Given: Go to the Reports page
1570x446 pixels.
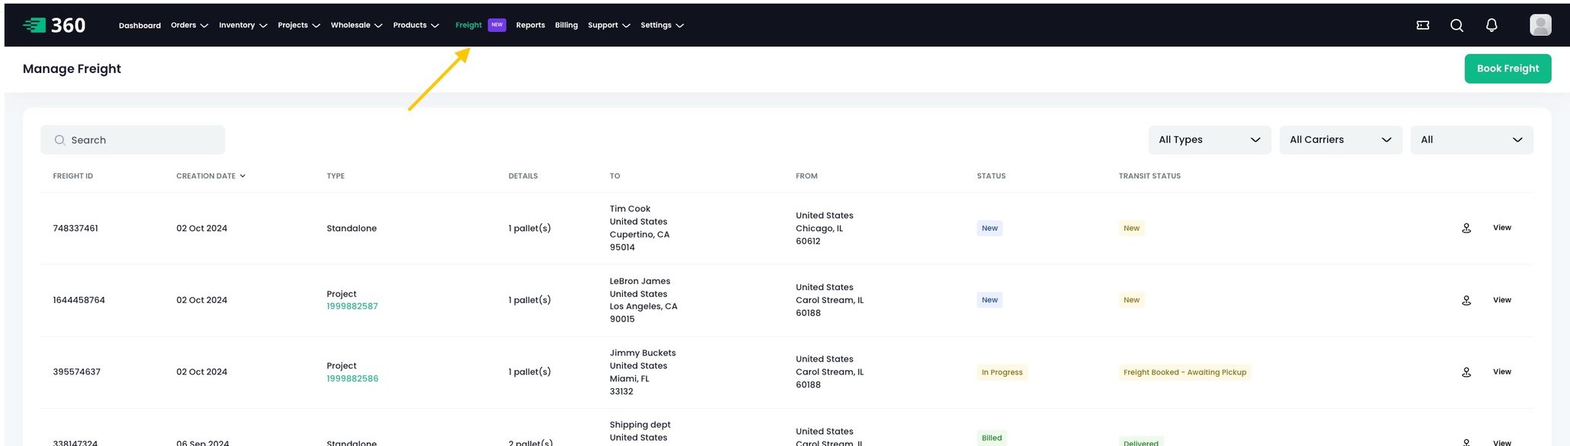Looking at the screenshot, I should coord(530,25).
